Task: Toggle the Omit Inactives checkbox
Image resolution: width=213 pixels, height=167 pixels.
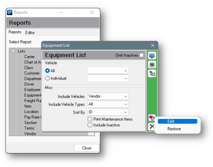Action: [142, 55]
